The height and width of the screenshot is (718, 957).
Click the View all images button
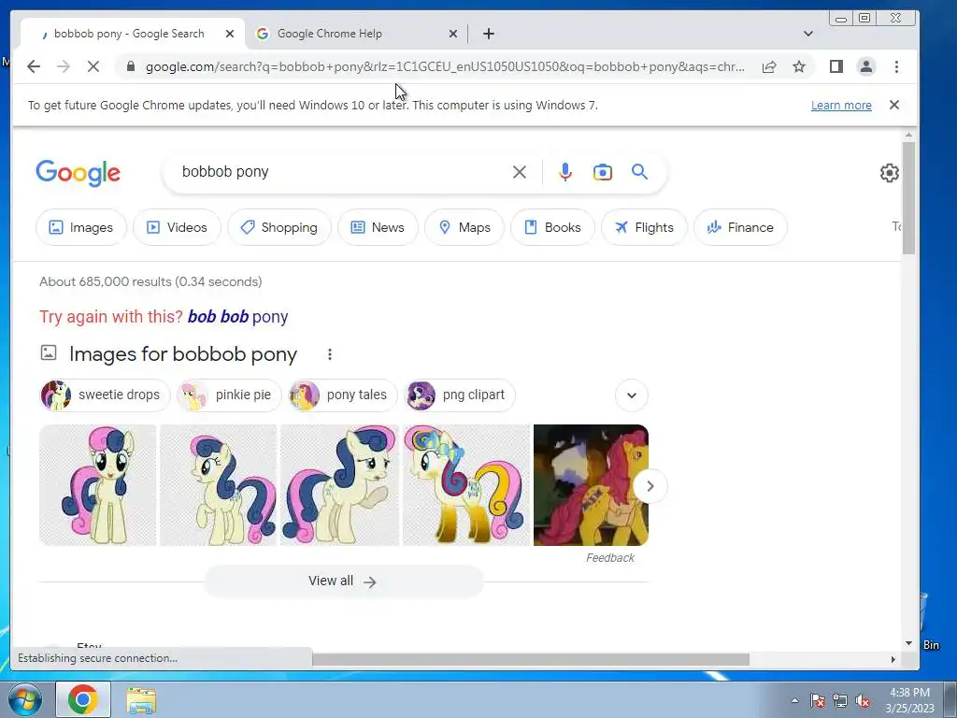(344, 582)
